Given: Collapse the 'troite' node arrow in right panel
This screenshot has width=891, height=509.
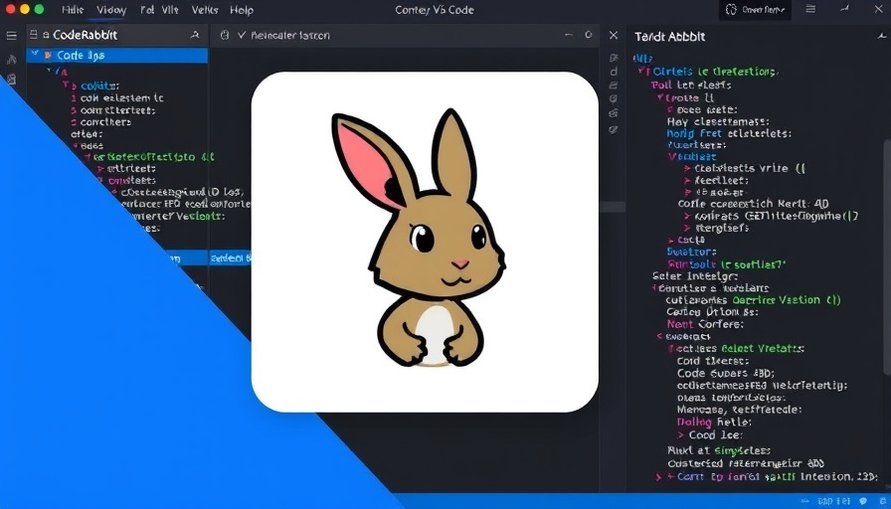Looking at the screenshot, I should (x=660, y=97).
